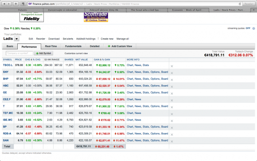Click Edit portfolio link
257x161 pixels.
pyautogui.click(x=31, y=39)
